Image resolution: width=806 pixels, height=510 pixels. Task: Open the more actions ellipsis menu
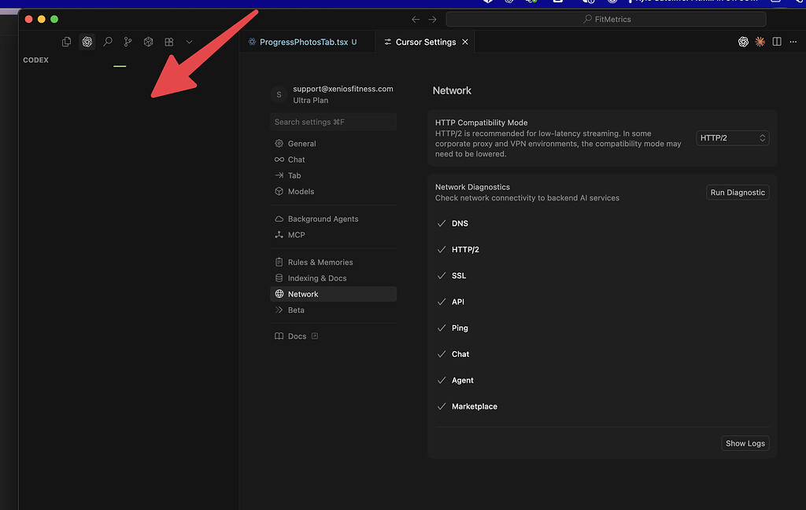coord(793,42)
